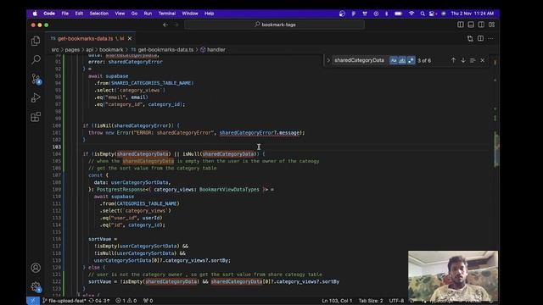Open the Search view in activity bar
The width and height of the screenshot is (543, 305).
click(36, 59)
